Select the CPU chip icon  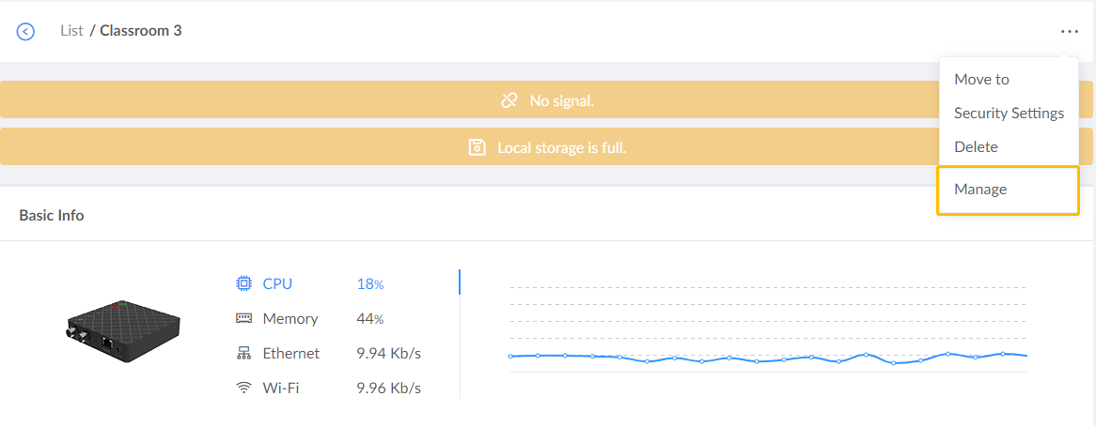click(x=243, y=283)
